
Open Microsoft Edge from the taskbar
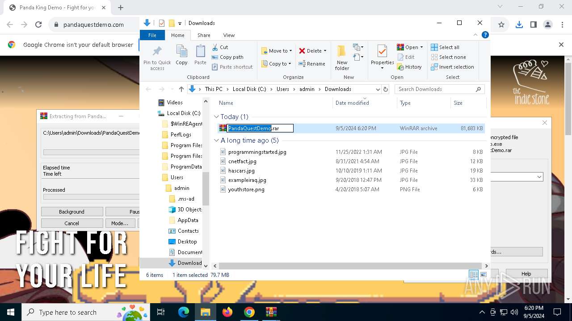pyautogui.click(x=184, y=312)
